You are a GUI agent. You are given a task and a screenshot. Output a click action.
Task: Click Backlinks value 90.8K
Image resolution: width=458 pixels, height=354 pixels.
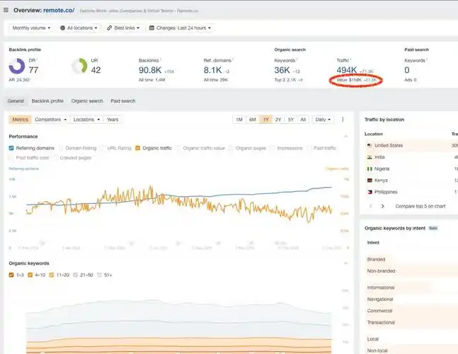pyautogui.click(x=150, y=70)
